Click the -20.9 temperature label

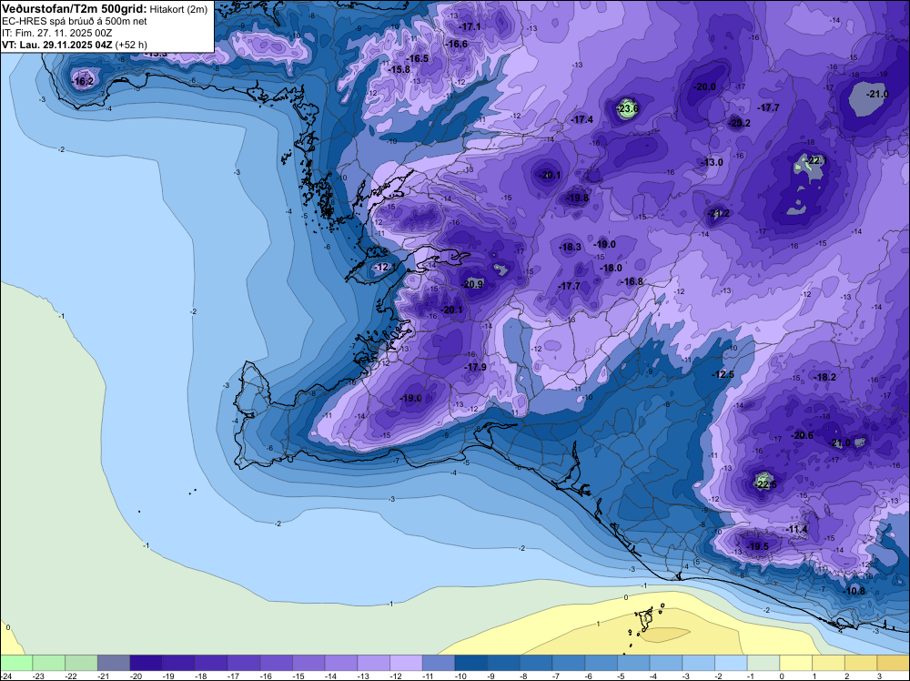473,284
